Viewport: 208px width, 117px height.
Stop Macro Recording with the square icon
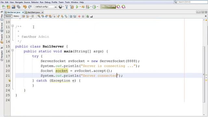click(x=83, y=16)
